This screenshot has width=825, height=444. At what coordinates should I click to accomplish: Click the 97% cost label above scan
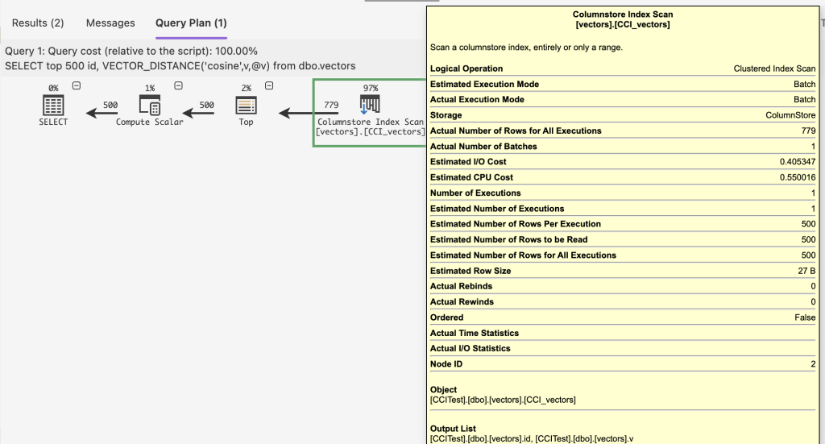(370, 88)
